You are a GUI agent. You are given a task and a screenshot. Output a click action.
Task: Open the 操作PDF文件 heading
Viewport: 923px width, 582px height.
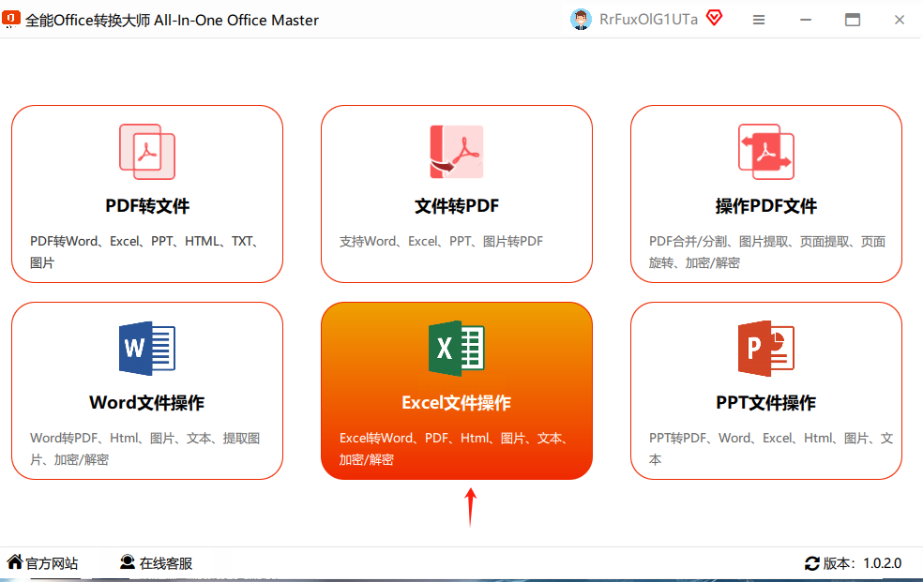[766, 206]
